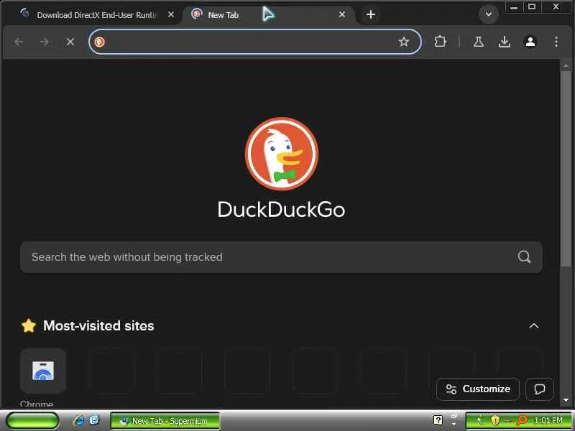
Task: Open the tab search dropdown arrow
Action: [x=489, y=14]
